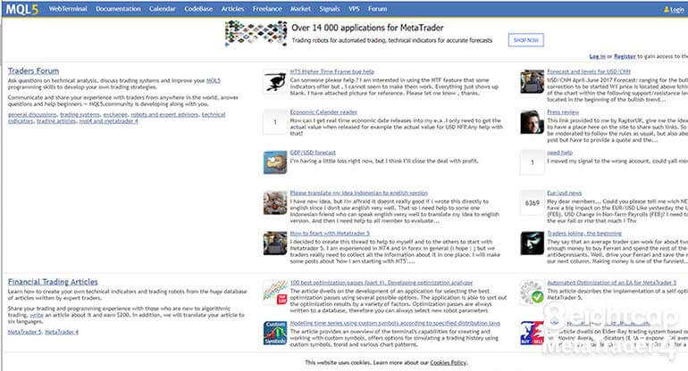
Task: Select VPS in the top bar
Action: (x=354, y=9)
